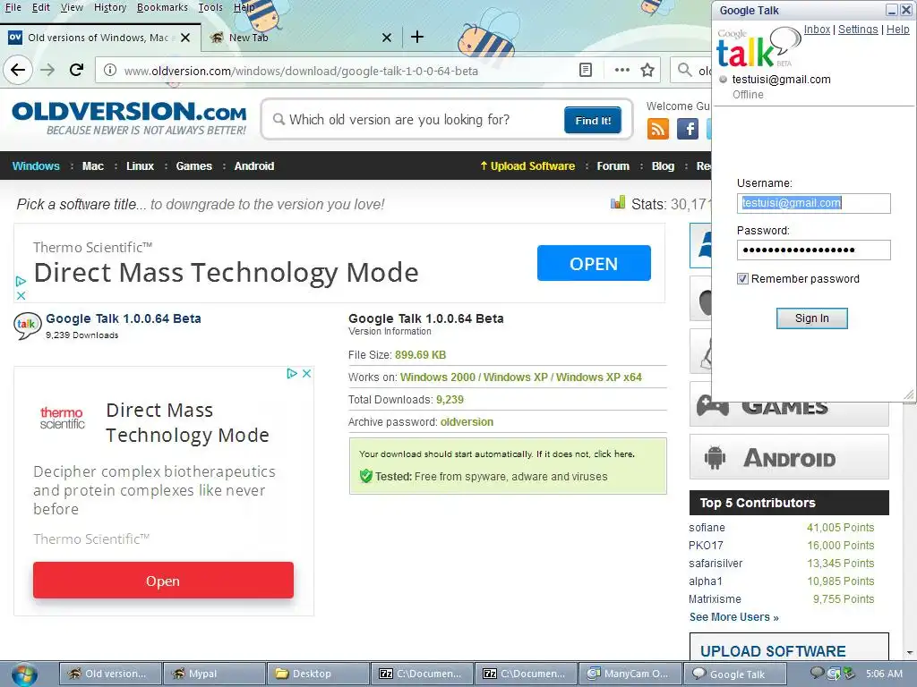Screen dimensions: 917x687
Task: Click the Stats bar chart icon
Action: click(618, 203)
